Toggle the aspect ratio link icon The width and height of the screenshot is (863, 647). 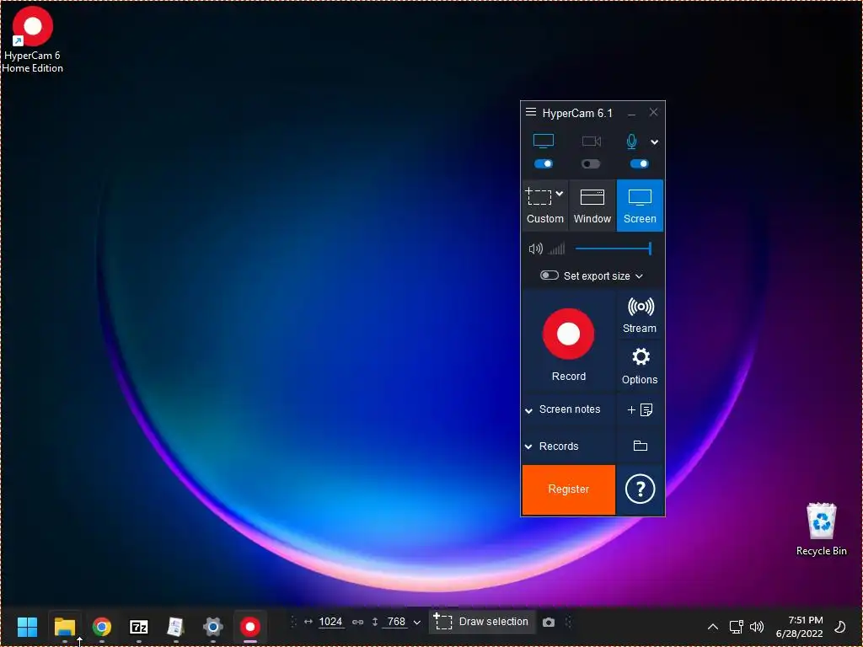[357, 623]
